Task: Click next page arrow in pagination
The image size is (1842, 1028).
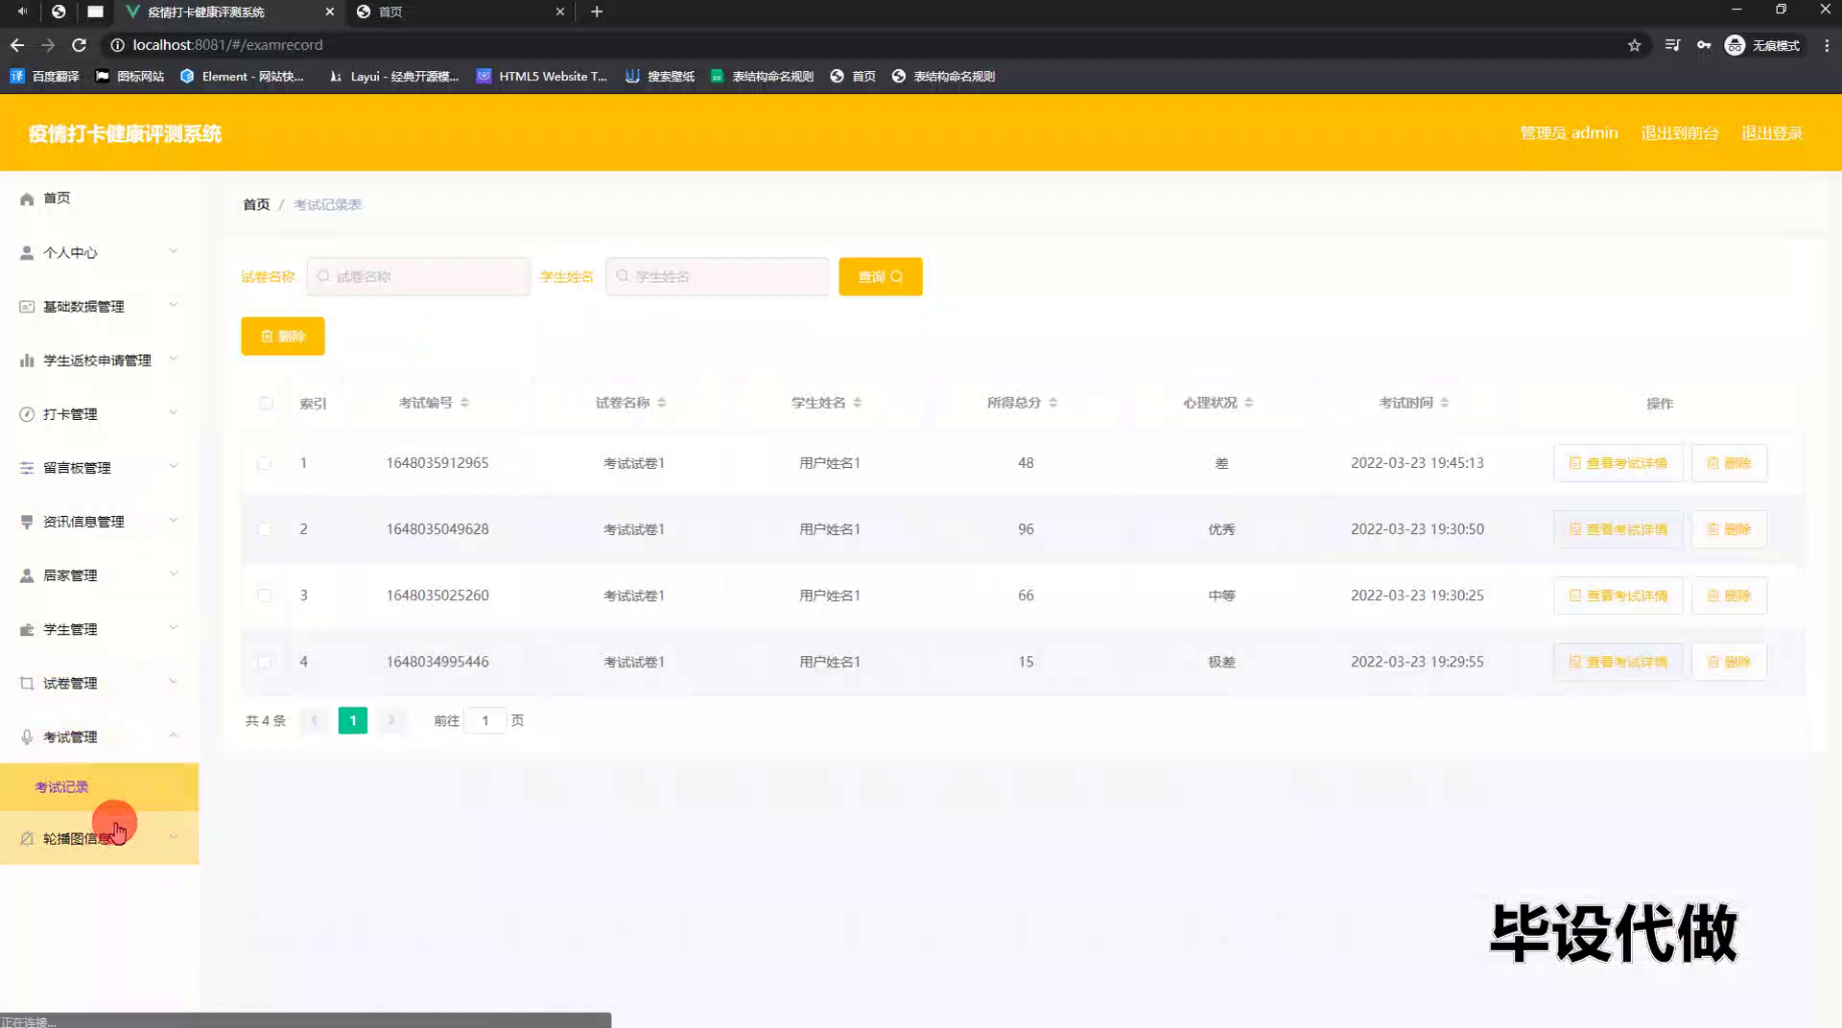Action: [391, 721]
